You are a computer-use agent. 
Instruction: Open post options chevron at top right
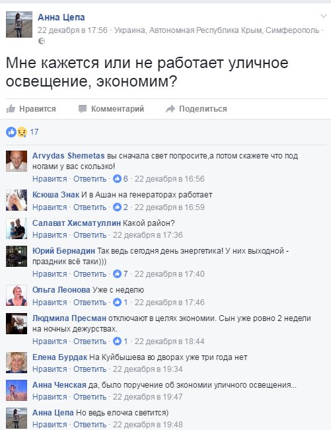[324, 16]
